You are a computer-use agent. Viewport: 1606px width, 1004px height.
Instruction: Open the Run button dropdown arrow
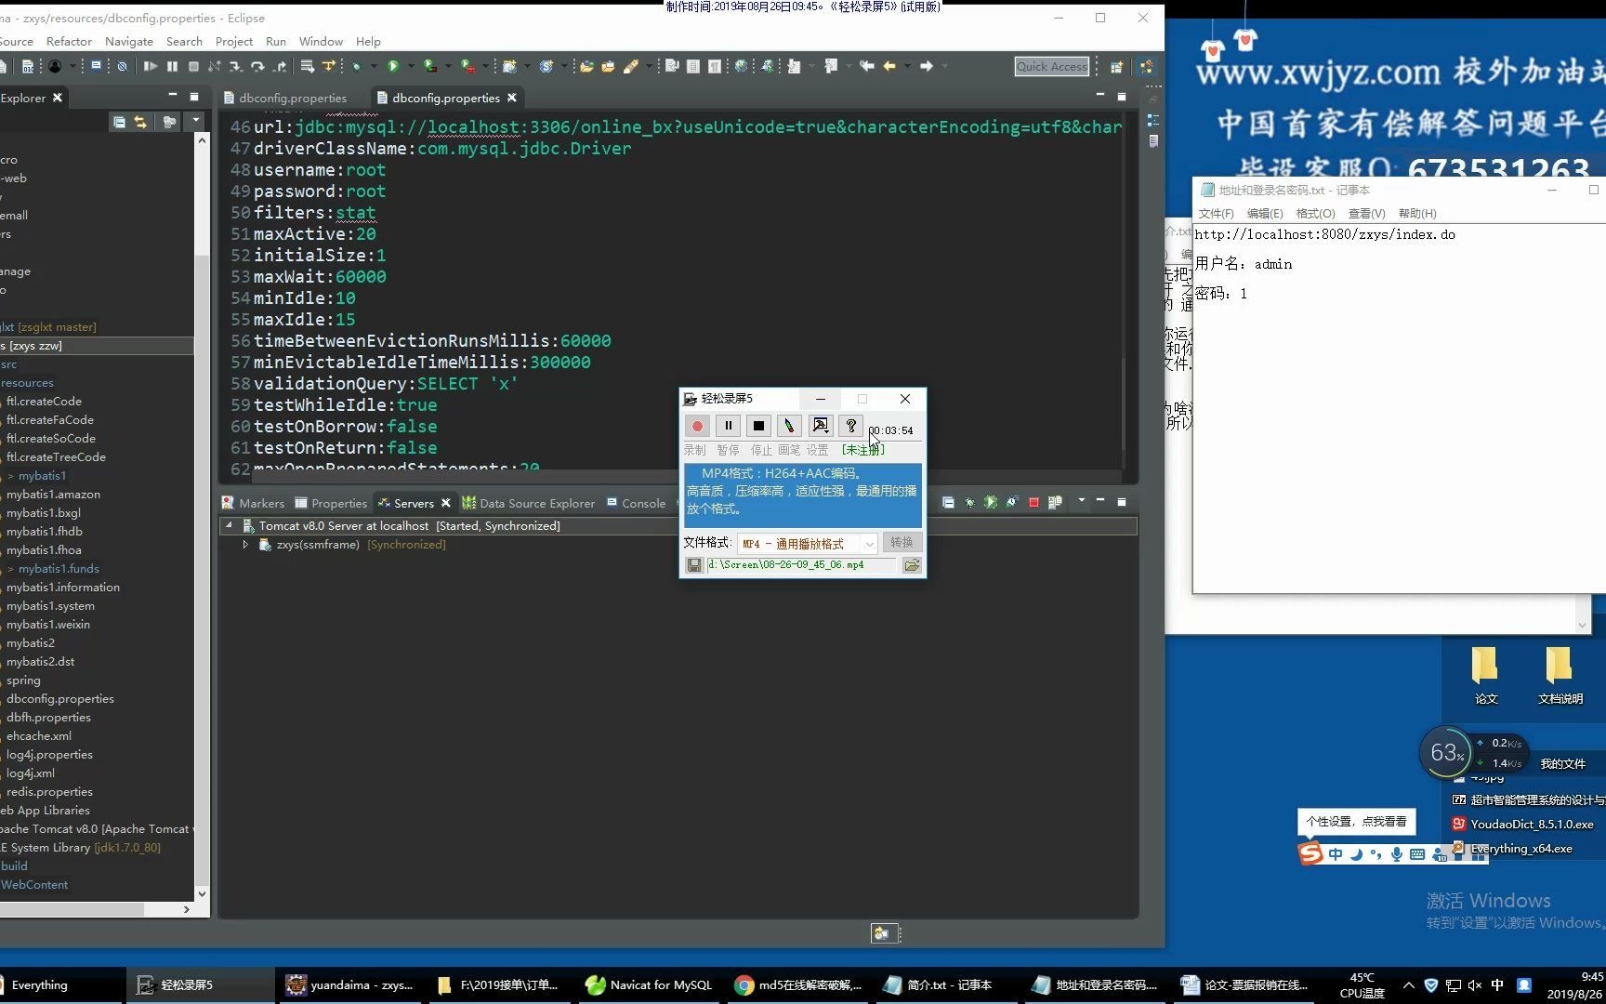(x=411, y=66)
